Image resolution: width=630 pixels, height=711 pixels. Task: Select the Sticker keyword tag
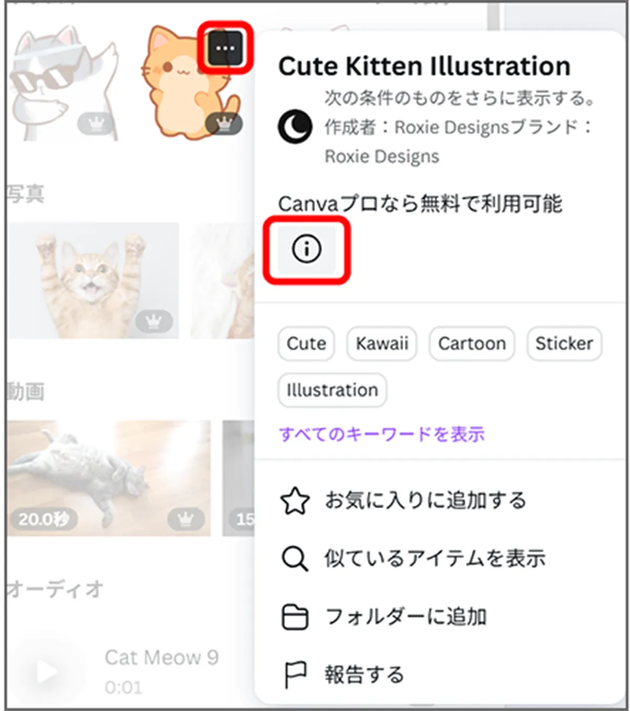[564, 343]
